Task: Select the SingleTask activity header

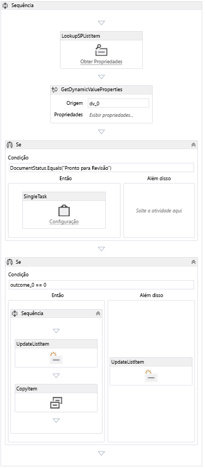Action: tap(64, 197)
